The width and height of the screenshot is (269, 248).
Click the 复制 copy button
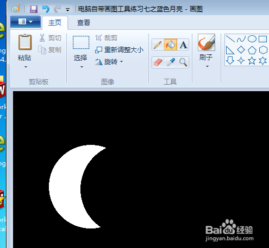coord(50,50)
